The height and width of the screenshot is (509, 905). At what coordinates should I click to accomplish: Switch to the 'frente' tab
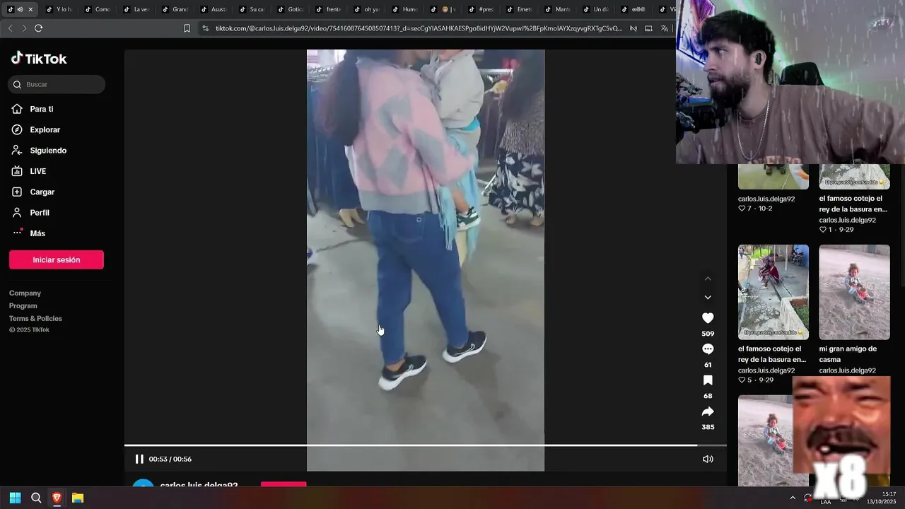coord(328,9)
